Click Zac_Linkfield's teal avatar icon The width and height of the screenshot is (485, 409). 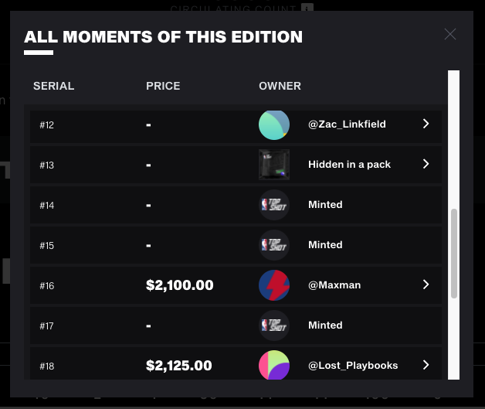274,124
